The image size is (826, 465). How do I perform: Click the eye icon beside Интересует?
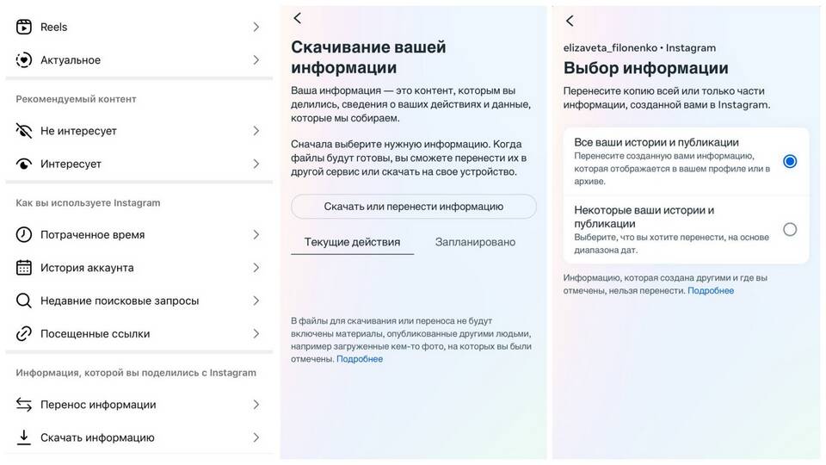pyautogui.click(x=24, y=164)
